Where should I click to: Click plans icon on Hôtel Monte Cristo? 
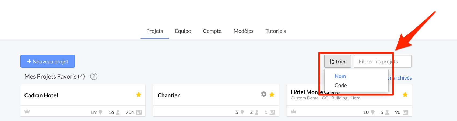(405, 112)
